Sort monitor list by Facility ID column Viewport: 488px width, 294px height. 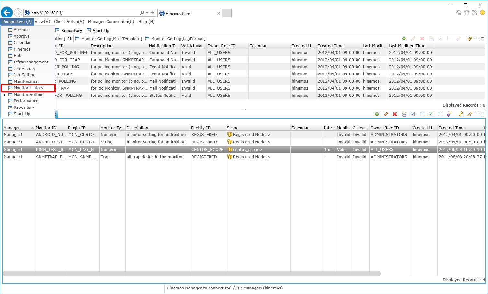click(x=208, y=128)
